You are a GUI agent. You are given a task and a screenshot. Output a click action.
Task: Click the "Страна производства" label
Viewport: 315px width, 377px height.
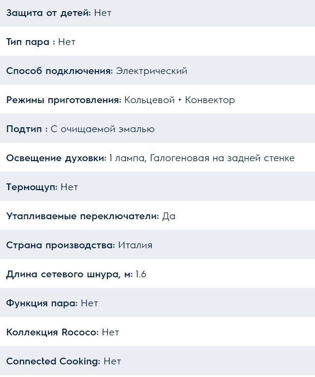click(x=60, y=245)
